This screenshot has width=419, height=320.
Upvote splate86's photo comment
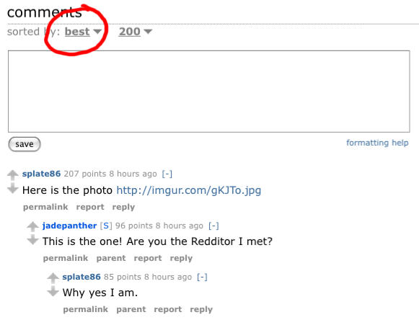coord(12,175)
